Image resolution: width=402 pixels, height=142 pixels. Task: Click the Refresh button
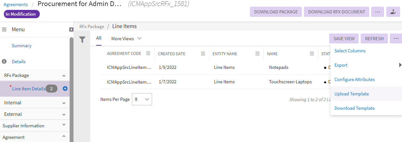[374, 39]
